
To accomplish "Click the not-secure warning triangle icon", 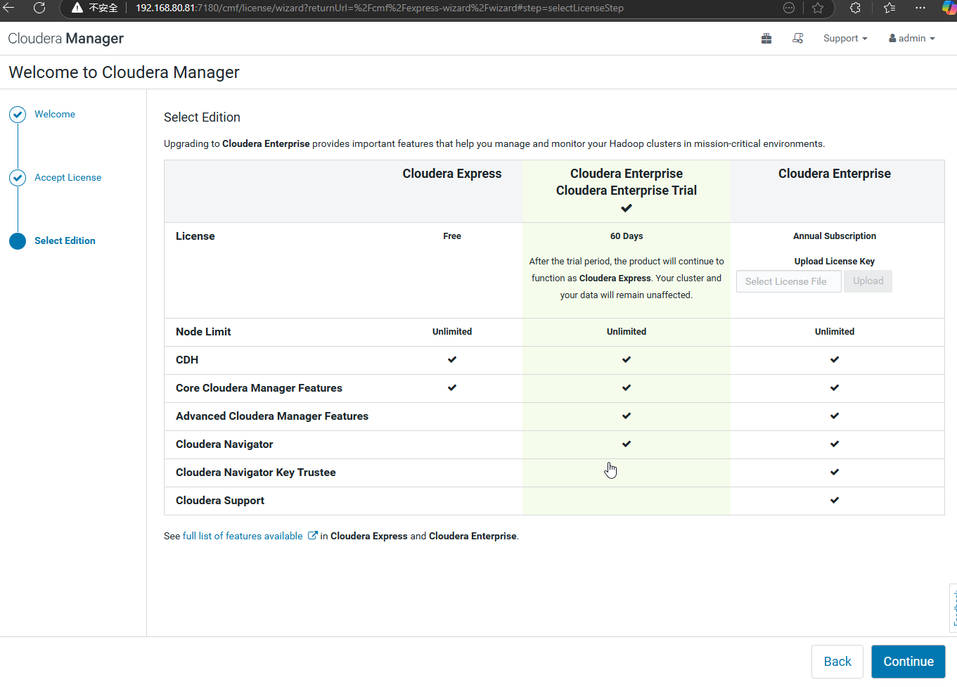I will [77, 8].
